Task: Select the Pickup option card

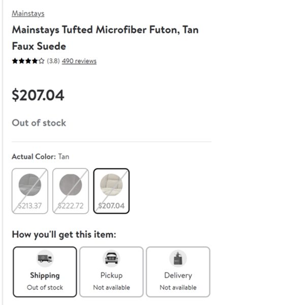Action: click(x=111, y=272)
